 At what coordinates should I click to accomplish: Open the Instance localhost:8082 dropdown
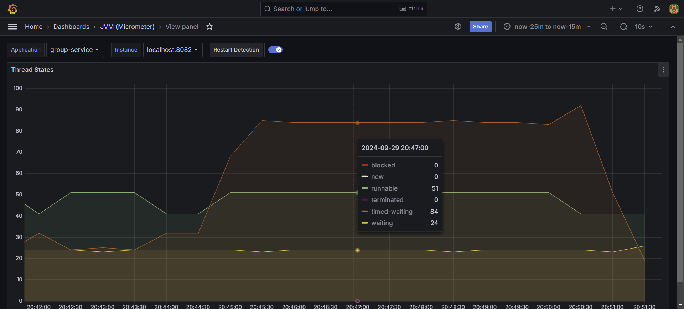pyautogui.click(x=173, y=50)
